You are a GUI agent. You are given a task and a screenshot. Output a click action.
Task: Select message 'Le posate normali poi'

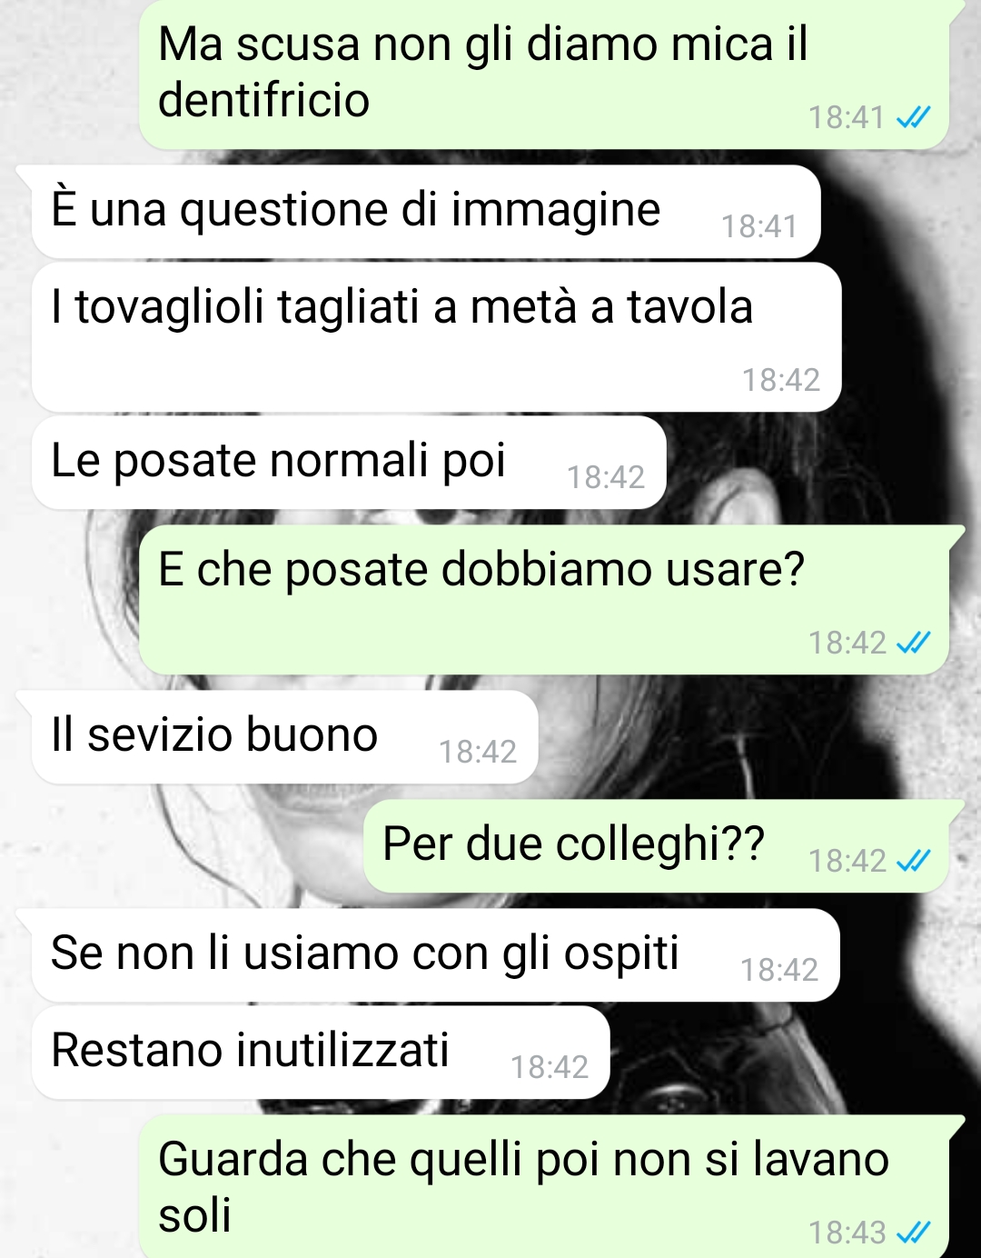(x=349, y=462)
